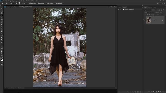This screenshot has width=166, height=93.
Task: Enable Sample All Layers checkbox
Action: 29,3
